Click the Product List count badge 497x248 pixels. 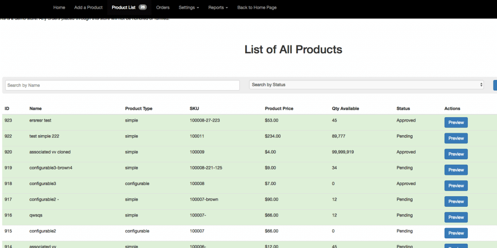[143, 8]
